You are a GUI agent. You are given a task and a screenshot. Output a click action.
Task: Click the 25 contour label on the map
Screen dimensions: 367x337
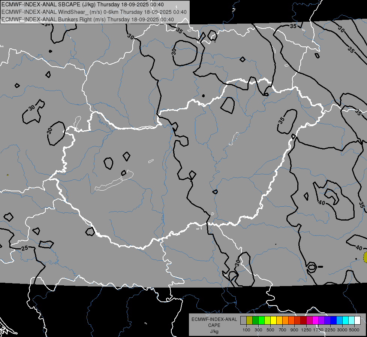point(25,248)
